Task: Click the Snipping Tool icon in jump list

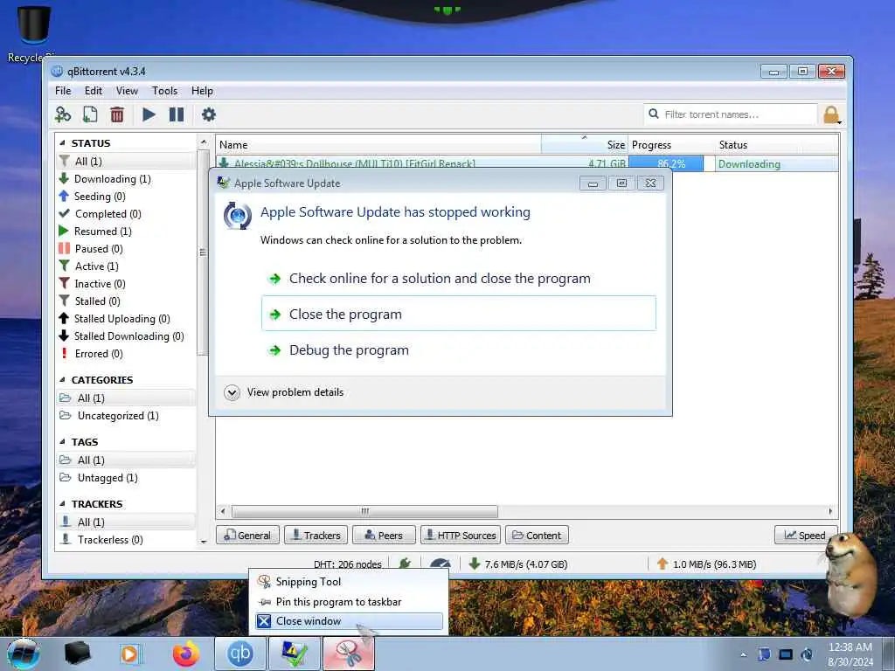Action: [x=264, y=581]
